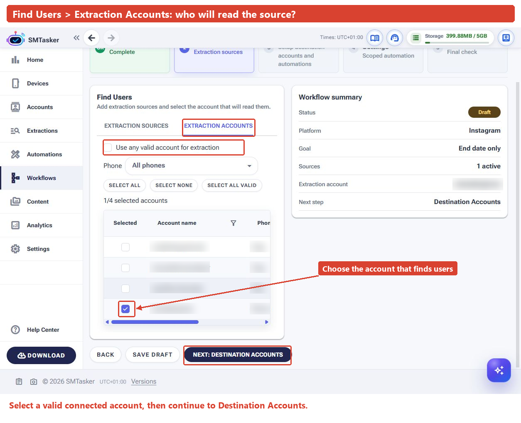Enable Use any valid account for extraction

coord(108,148)
